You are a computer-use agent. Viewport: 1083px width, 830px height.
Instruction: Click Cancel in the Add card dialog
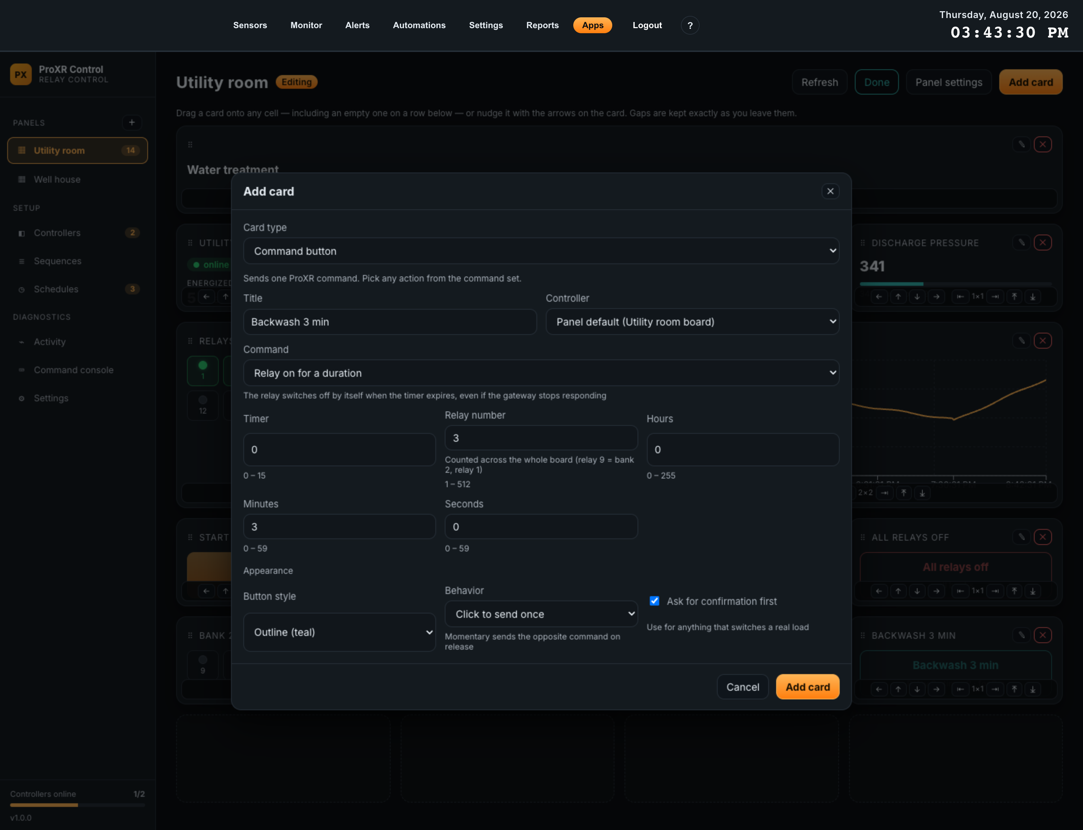click(743, 687)
